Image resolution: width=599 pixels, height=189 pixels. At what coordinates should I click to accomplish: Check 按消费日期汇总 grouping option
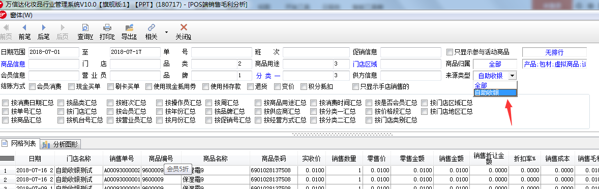(x=6, y=103)
